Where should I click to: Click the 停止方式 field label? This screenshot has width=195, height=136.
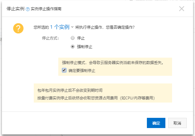[50, 38]
